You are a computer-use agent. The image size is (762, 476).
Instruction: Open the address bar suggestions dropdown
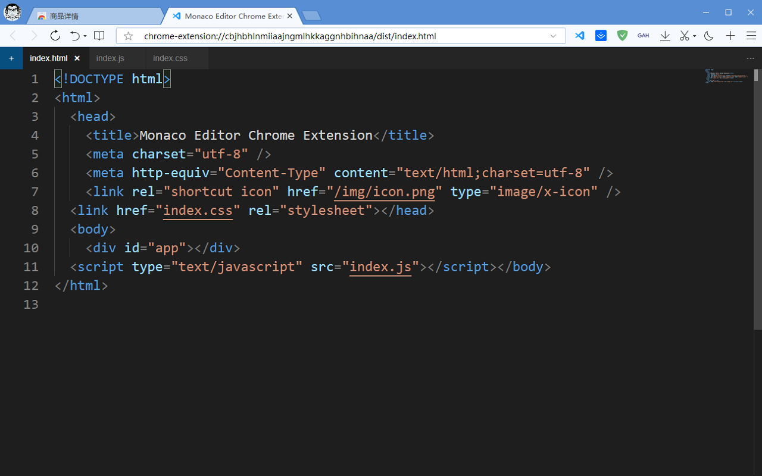tap(553, 36)
